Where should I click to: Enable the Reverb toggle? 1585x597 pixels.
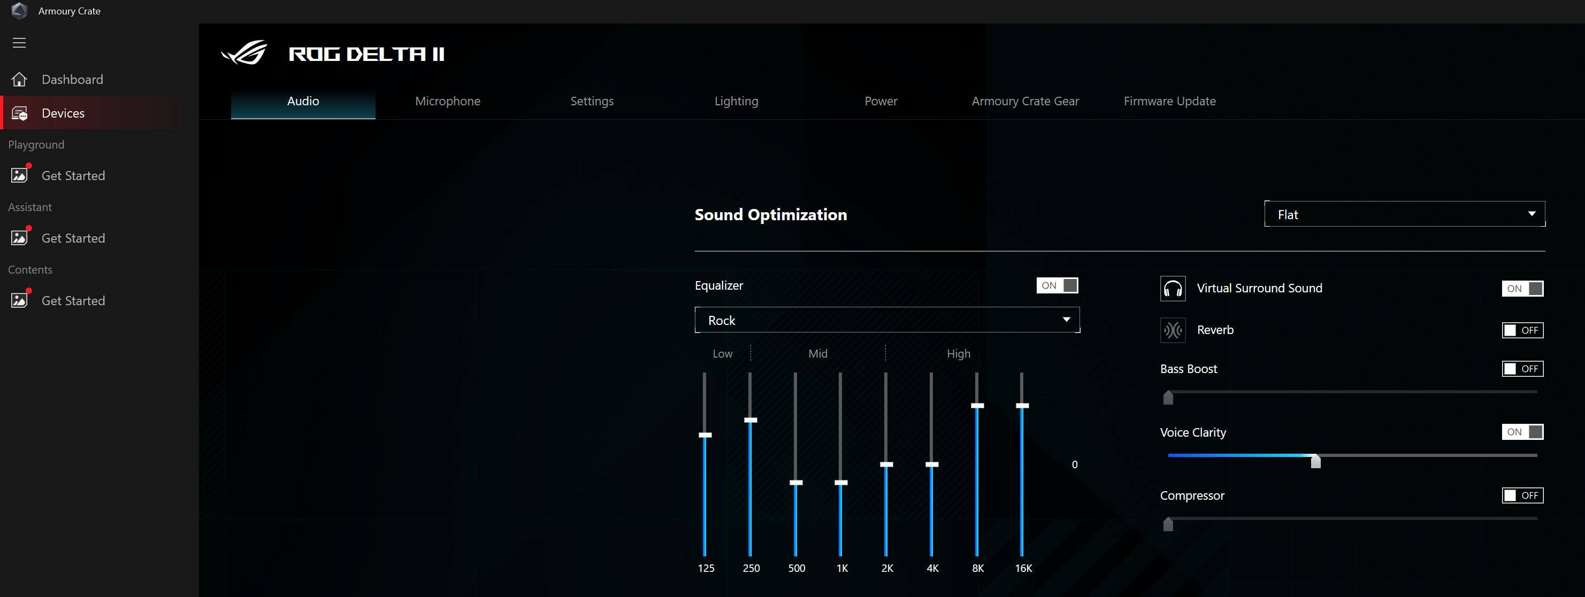1522,330
